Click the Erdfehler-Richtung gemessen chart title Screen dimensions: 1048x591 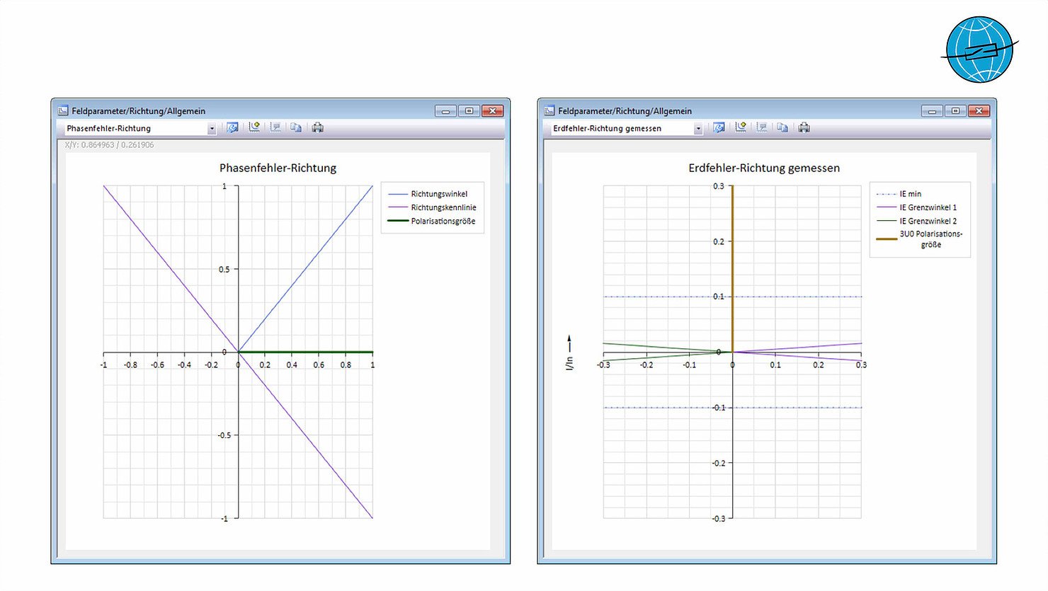point(764,168)
